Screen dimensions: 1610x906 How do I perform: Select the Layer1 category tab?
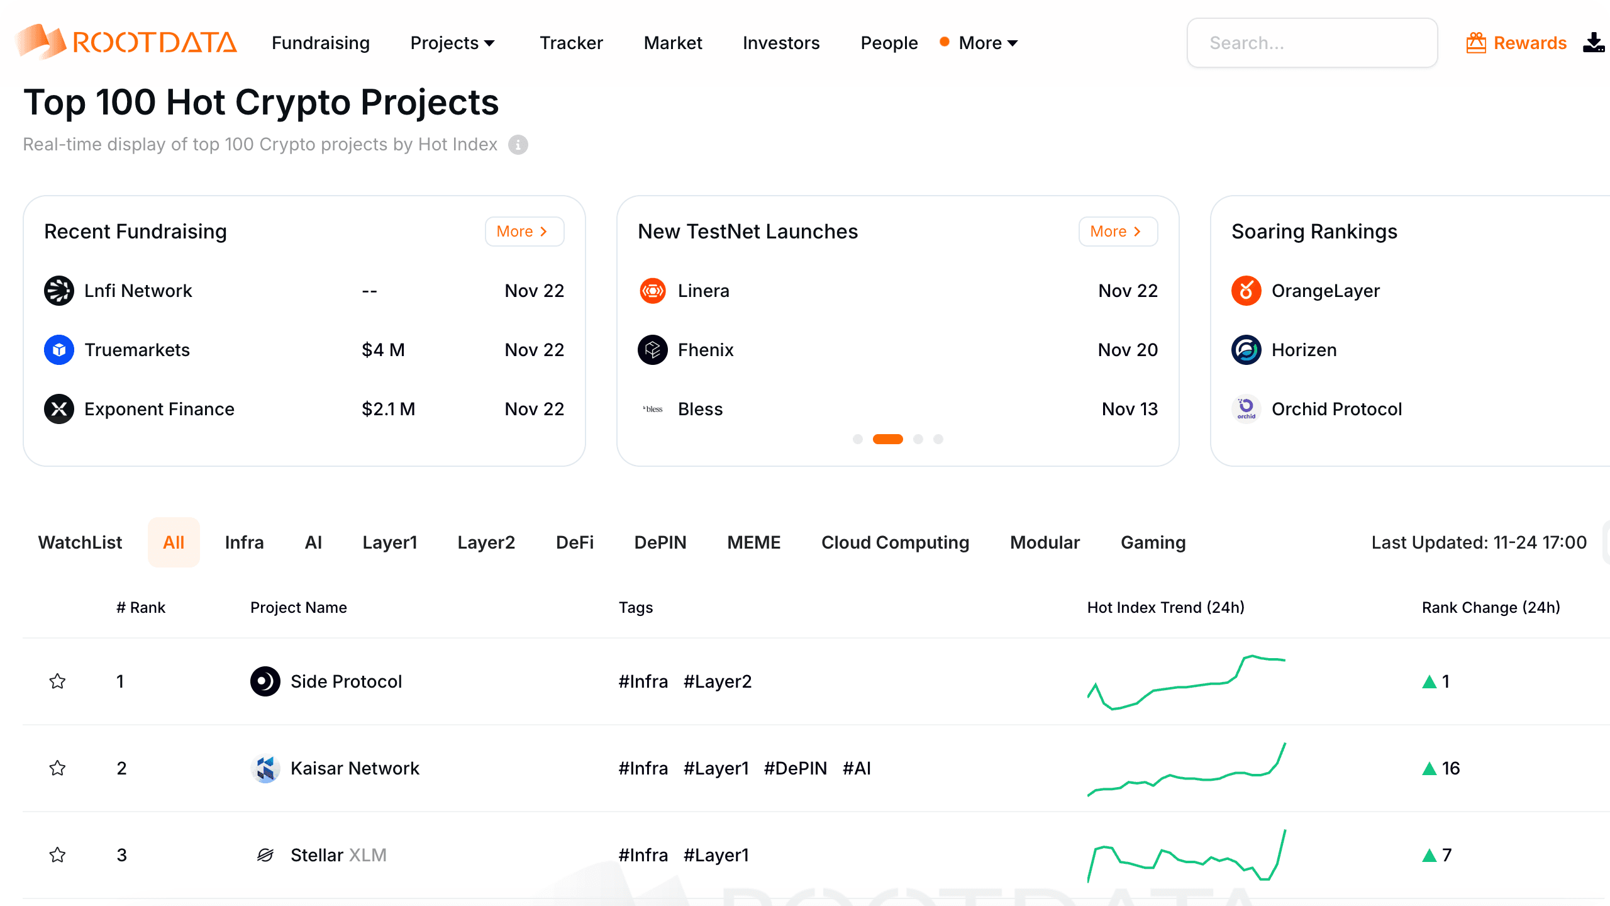pyautogui.click(x=390, y=542)
